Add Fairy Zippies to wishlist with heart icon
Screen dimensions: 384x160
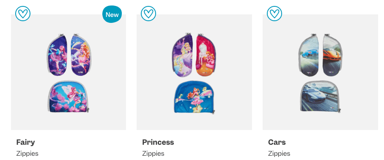click(x=23, y=14)
